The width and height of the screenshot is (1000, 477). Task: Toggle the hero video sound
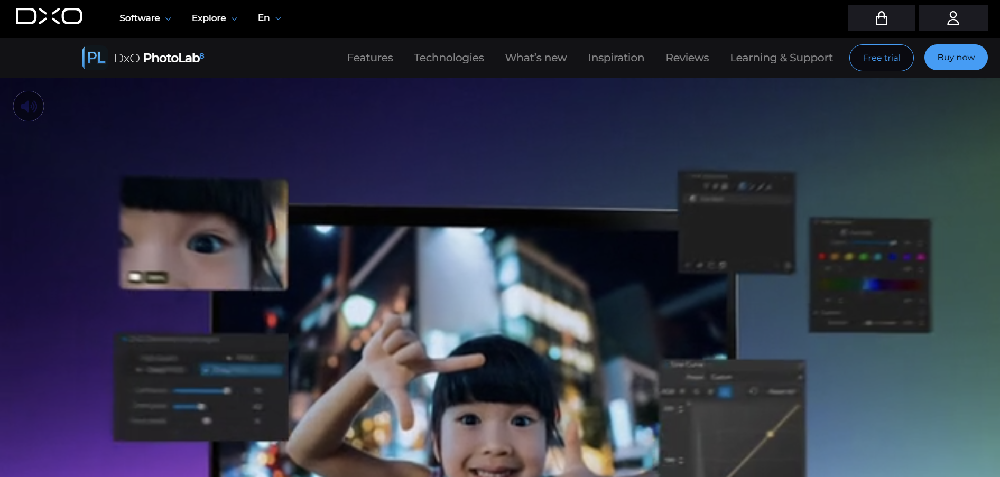tap(29, 106)
